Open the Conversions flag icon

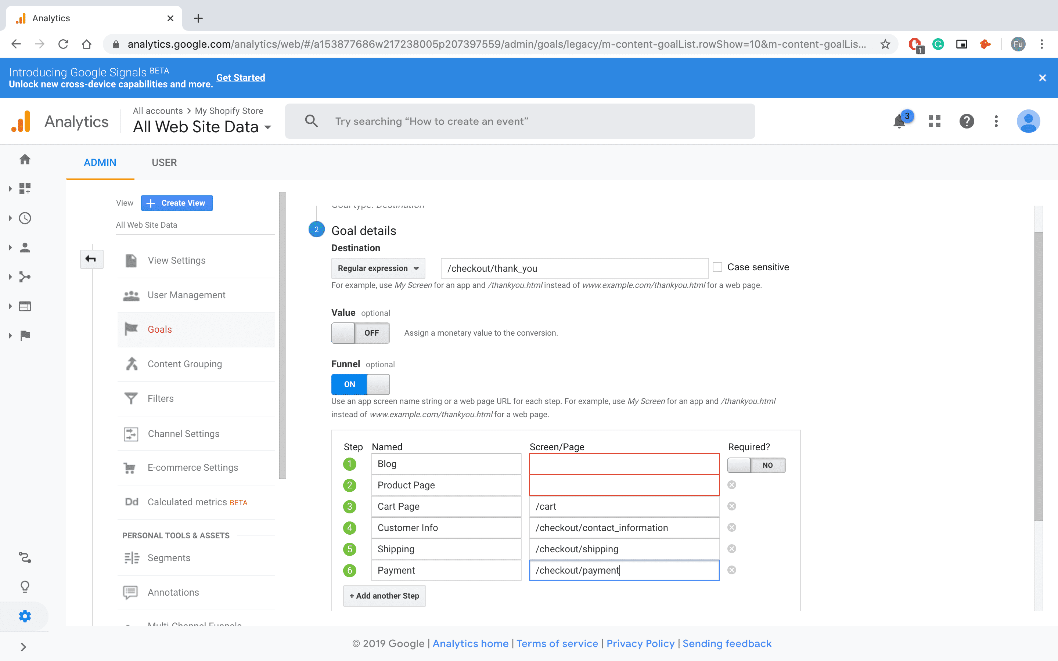25,335
